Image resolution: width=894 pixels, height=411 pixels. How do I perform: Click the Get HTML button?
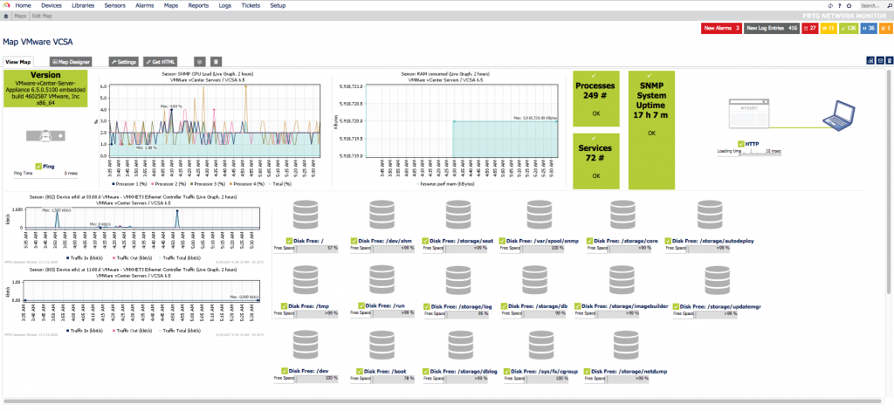(161, 62)
